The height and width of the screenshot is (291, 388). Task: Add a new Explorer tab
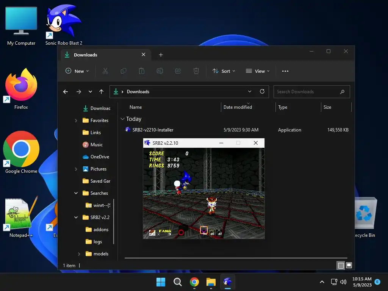(x=161, y=55)
